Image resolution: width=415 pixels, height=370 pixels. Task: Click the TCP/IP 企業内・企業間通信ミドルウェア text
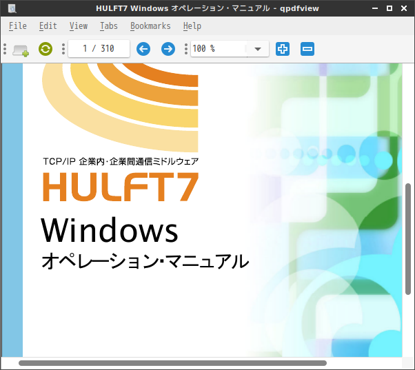[x=121, y=161]
